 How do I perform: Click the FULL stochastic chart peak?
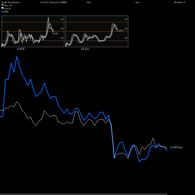tap(113, 24)
